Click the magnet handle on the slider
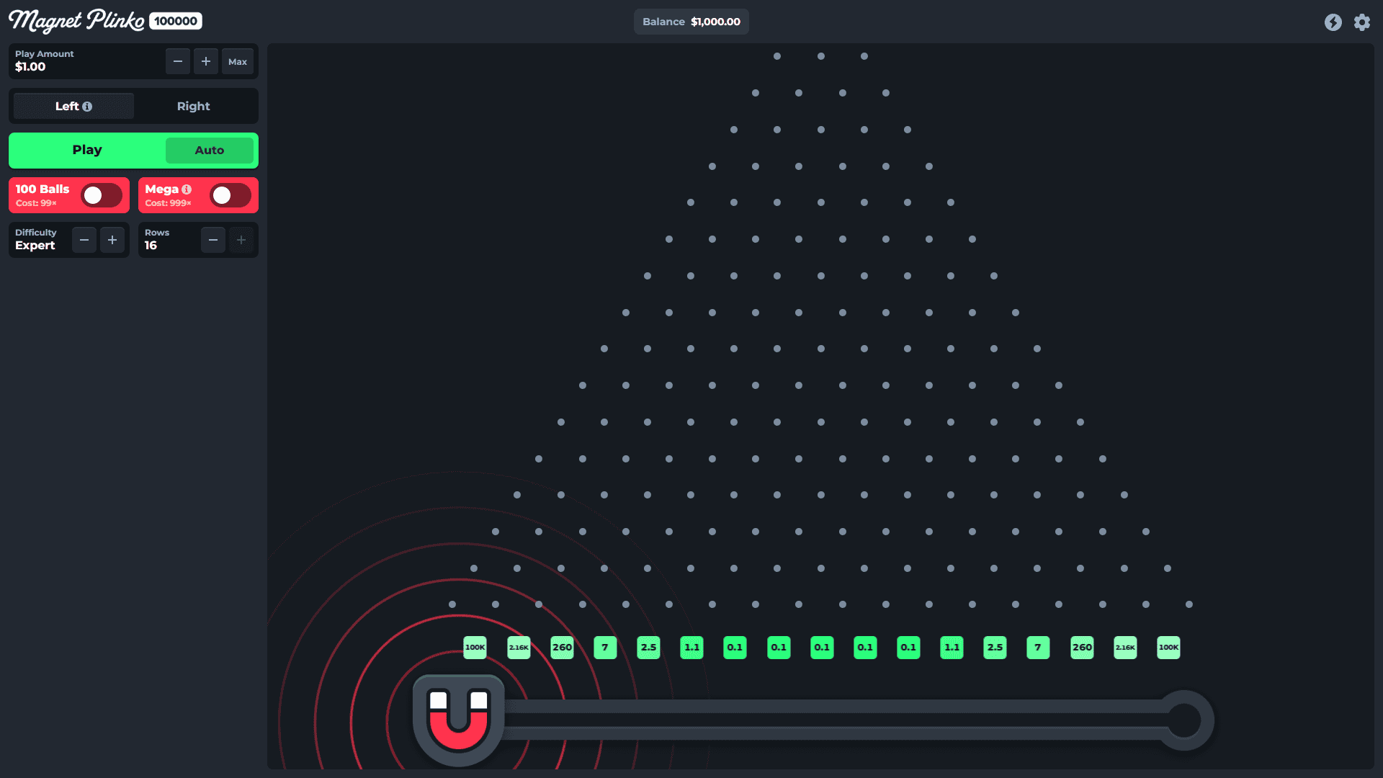The width and height of the screenshot is (1383, 778). tap(458, 720)
